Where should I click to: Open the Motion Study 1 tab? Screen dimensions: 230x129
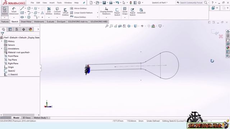tap(41, 118)
